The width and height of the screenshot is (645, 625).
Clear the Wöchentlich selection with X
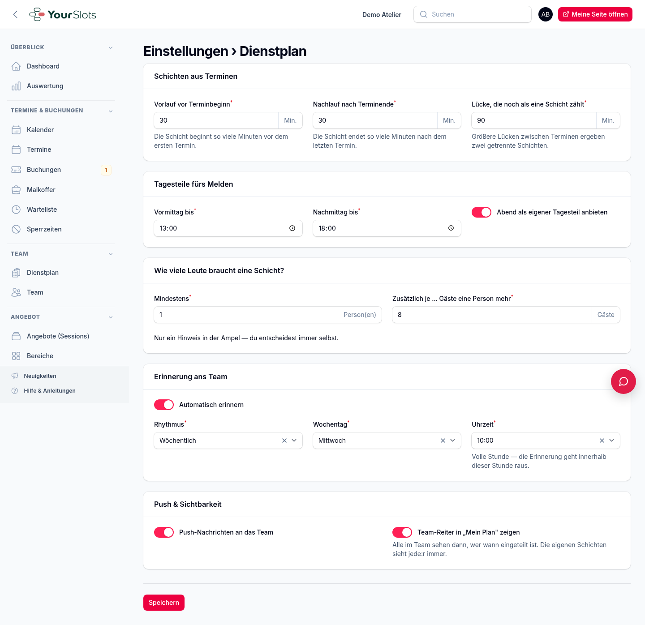[x=284, y=441]
